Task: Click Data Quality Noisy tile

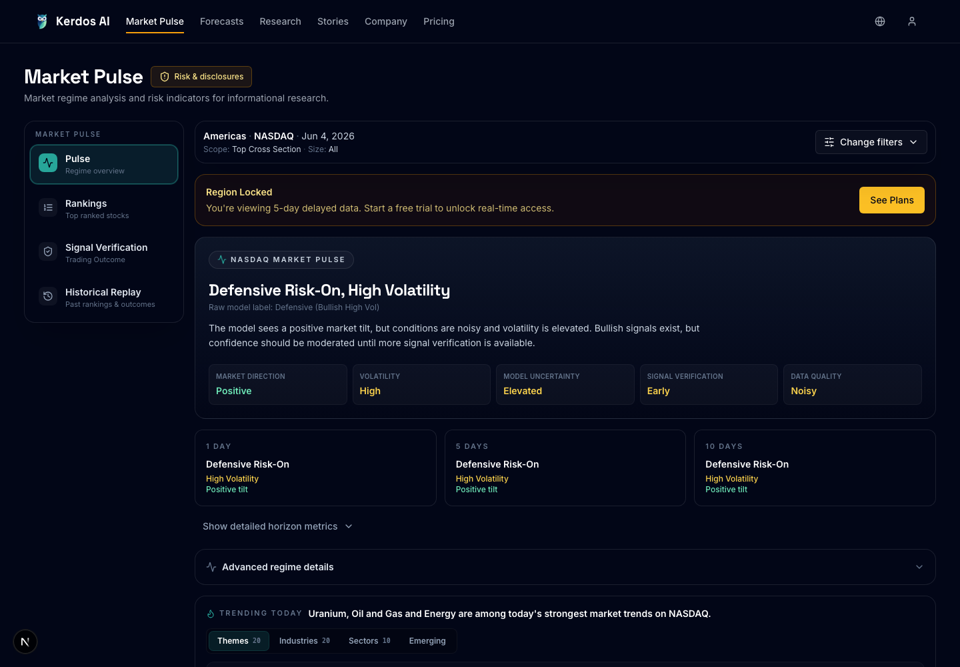Action: [853, 384]
